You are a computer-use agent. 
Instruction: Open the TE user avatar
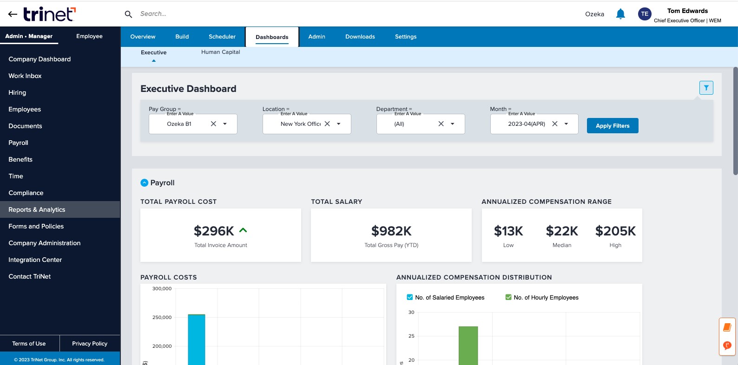click(x=645, y=14)
